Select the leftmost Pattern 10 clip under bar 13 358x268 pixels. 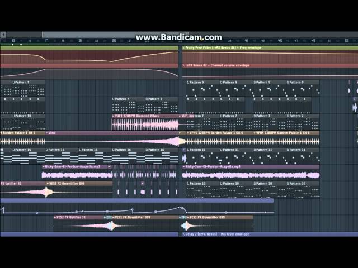[x=29, y=122]
